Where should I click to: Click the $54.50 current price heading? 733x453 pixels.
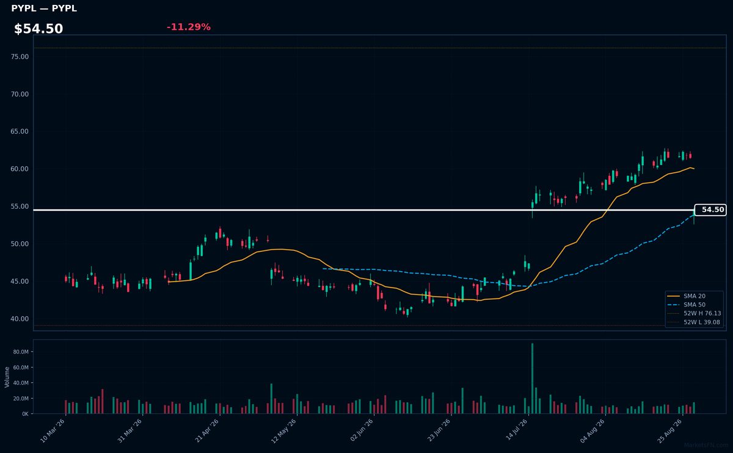tap(38, 29)
